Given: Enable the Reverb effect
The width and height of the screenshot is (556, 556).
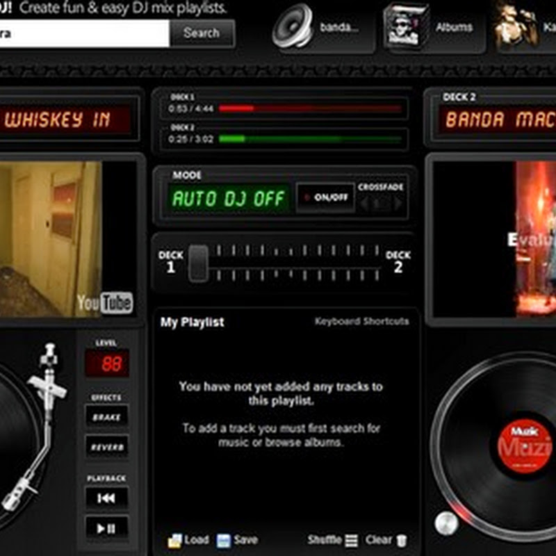Looking at the screenshot, I should click(106, 447).
